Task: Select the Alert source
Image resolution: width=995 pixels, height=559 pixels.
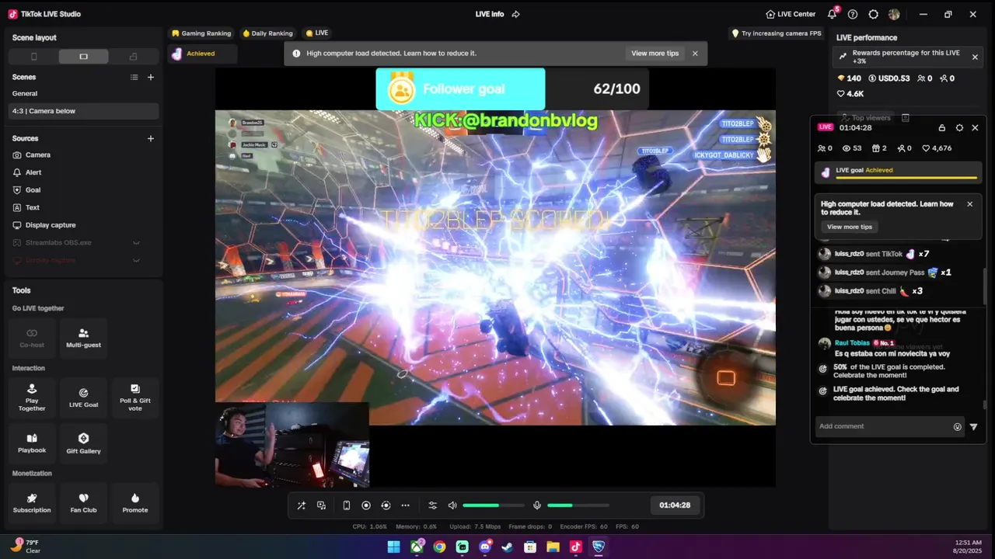Action: click(x=83, y=172)
